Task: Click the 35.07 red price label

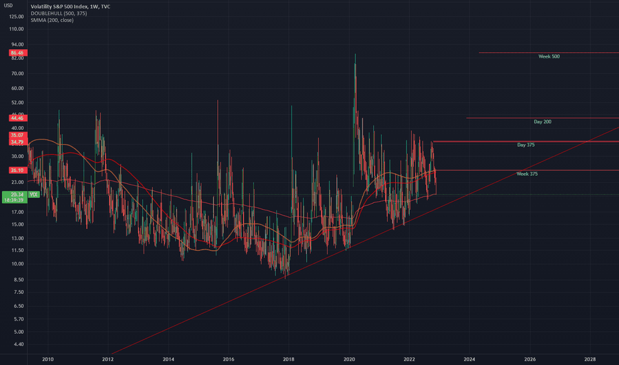Action: pos(18,135)
